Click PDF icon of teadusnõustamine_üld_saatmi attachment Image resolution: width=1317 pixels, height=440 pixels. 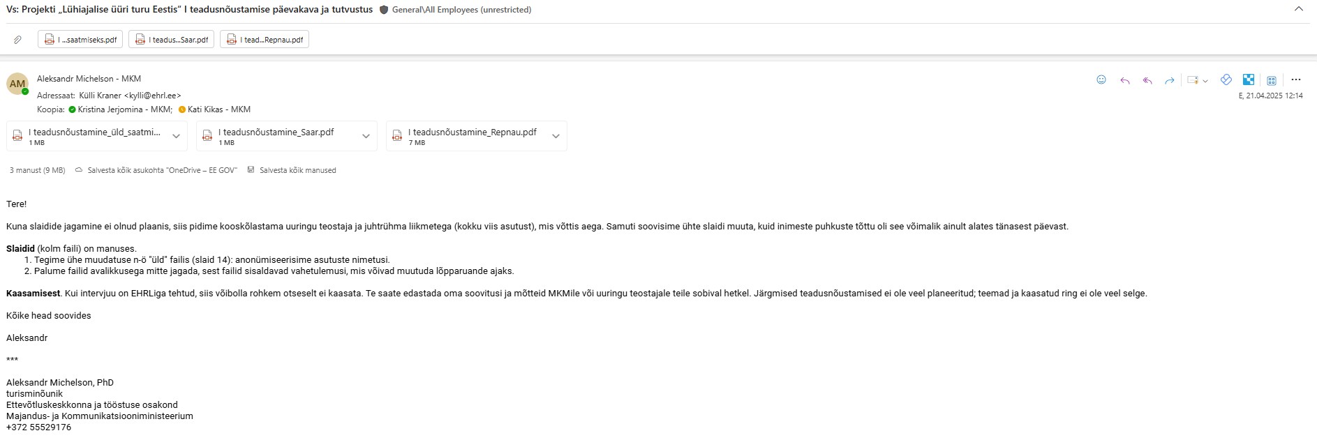pos(17,135)
